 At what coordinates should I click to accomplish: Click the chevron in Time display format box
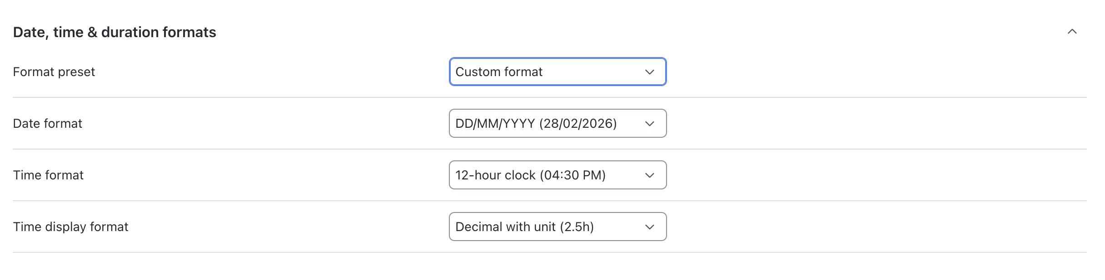point(650,227)
